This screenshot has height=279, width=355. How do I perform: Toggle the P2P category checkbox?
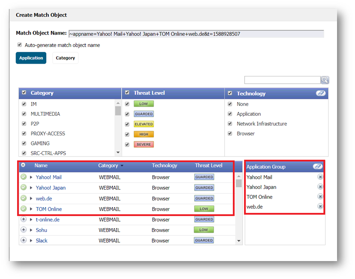(x=24, y=124)
